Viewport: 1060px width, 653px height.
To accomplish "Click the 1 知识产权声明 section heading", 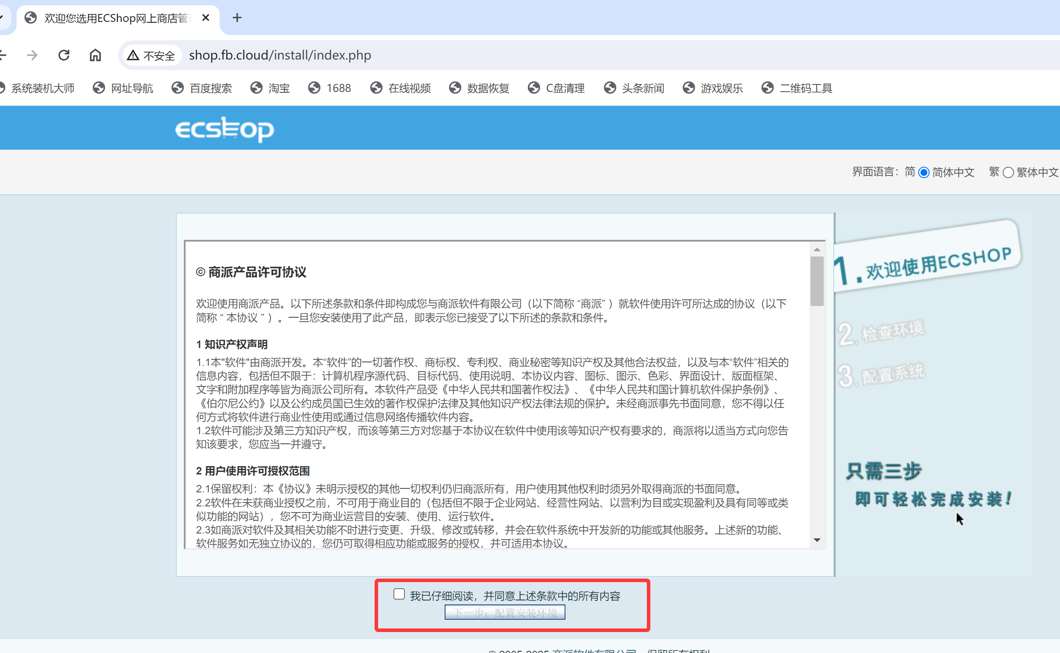I will click(x=232, y=344).
